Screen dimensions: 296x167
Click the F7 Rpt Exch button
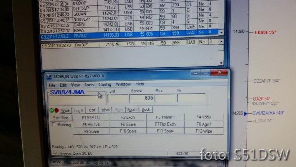click(166, 124)
